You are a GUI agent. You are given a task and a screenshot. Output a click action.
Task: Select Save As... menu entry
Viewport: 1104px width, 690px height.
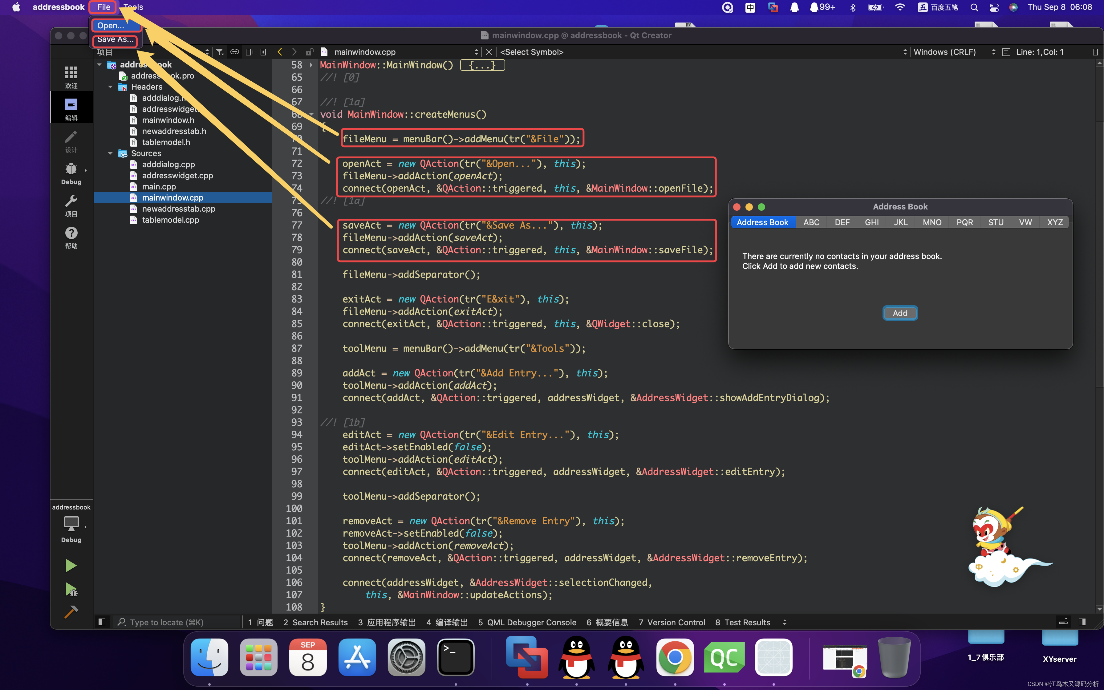pos(115,40)
